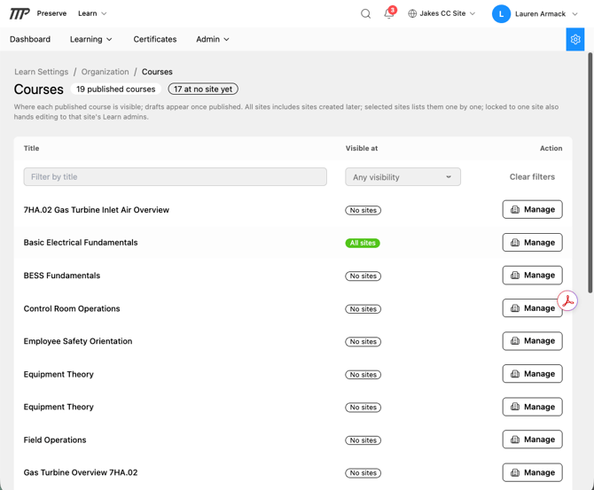594x490 pixels.
Task: Click No sites badge for Employee Safety Orientation
Action: (363, 341)
